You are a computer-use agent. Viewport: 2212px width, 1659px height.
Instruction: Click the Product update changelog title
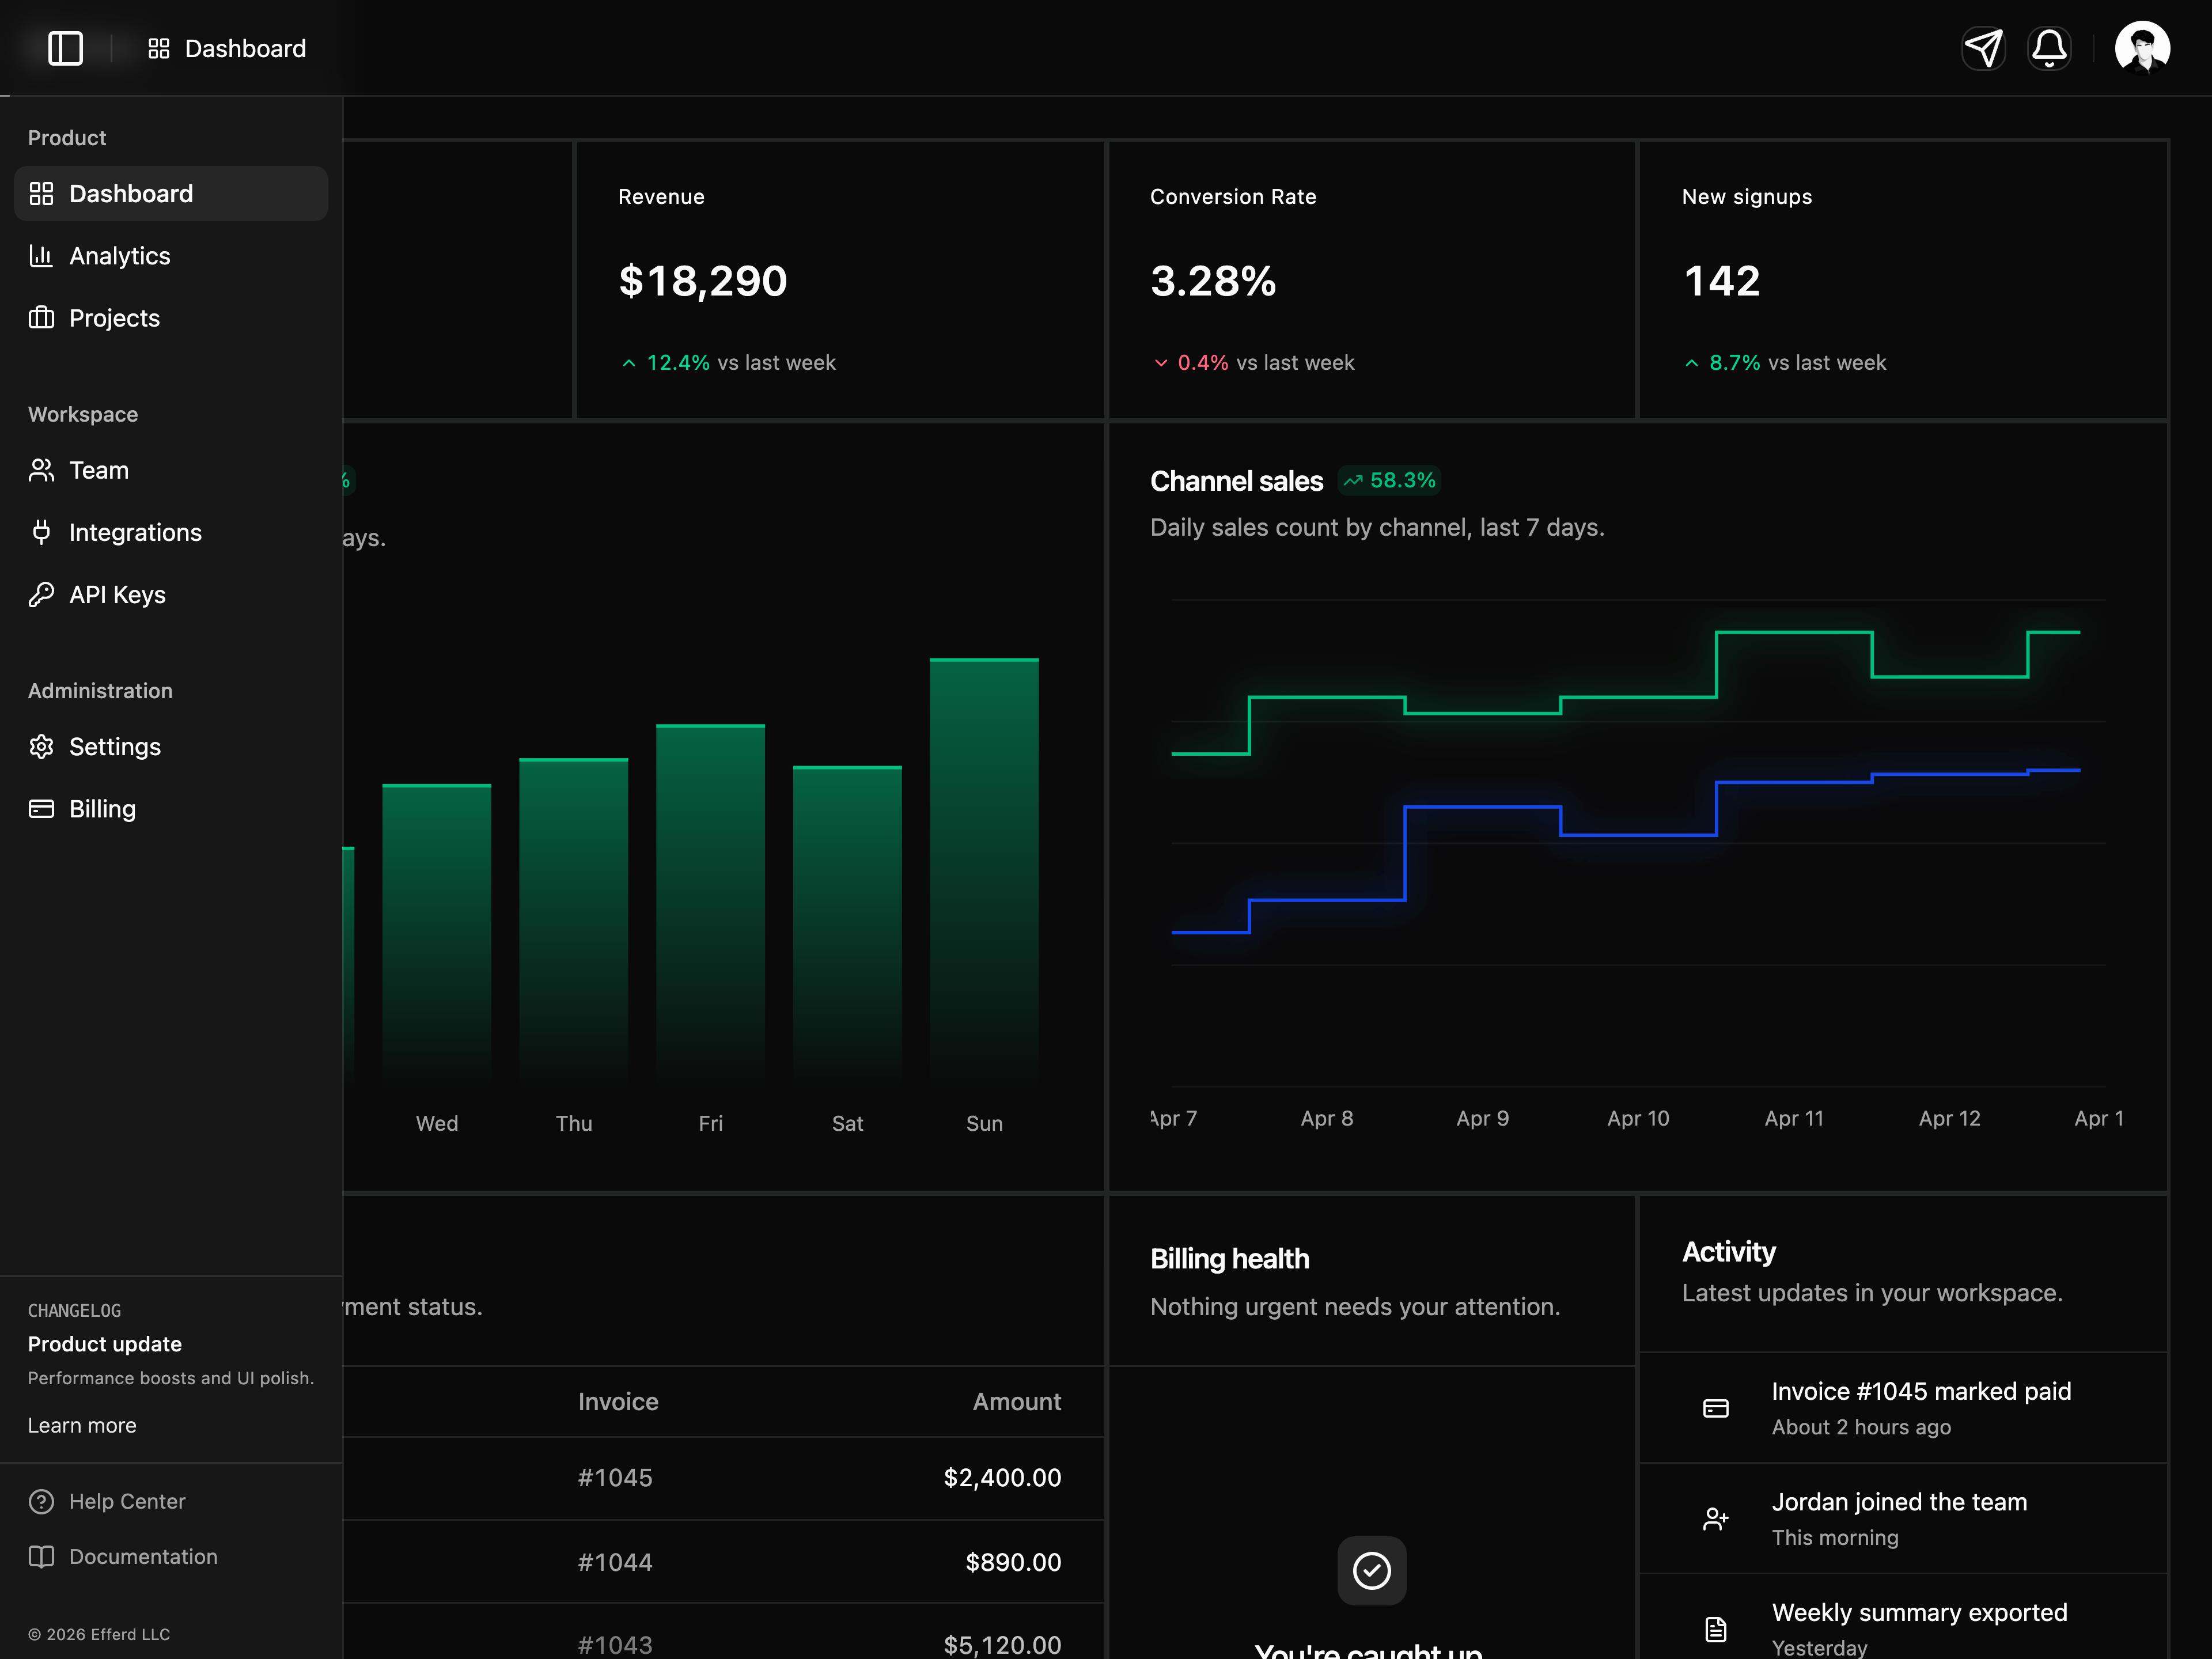[105, 1344]
